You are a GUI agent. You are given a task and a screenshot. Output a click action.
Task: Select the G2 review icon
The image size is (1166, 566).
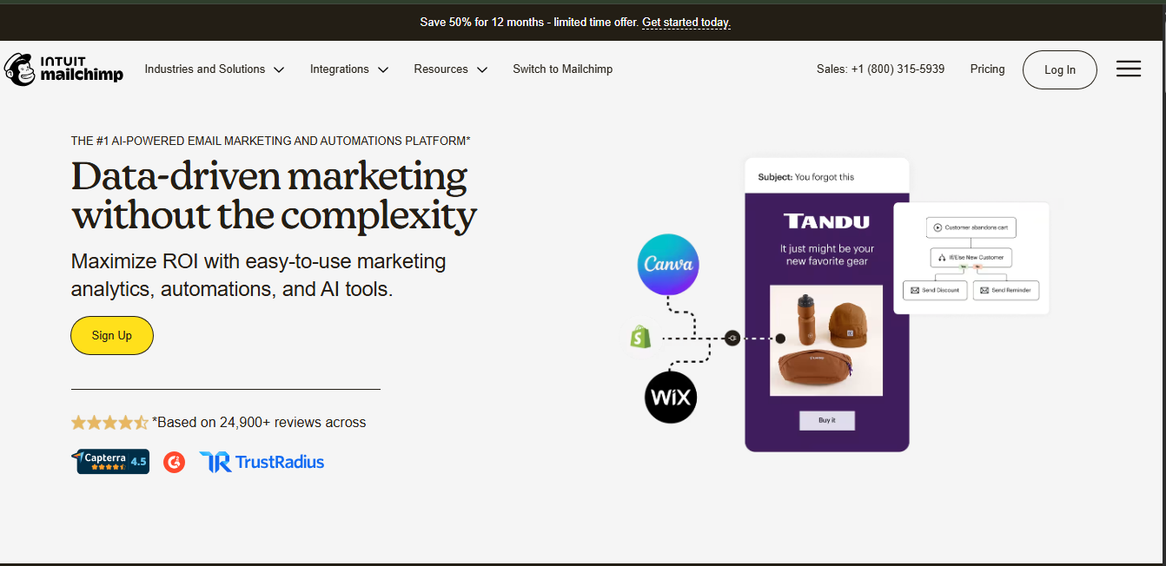pyautogui.click(x=174, y=462)
